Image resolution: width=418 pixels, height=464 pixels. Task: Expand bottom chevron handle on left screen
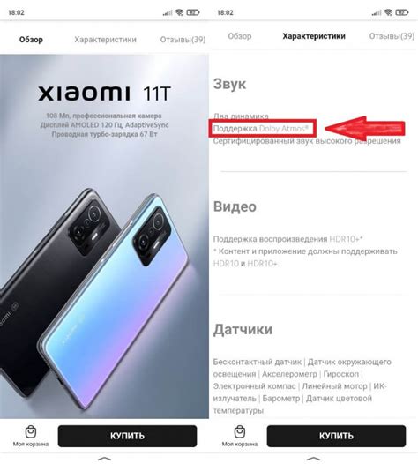pyautogui.click(x=105, y=459)
